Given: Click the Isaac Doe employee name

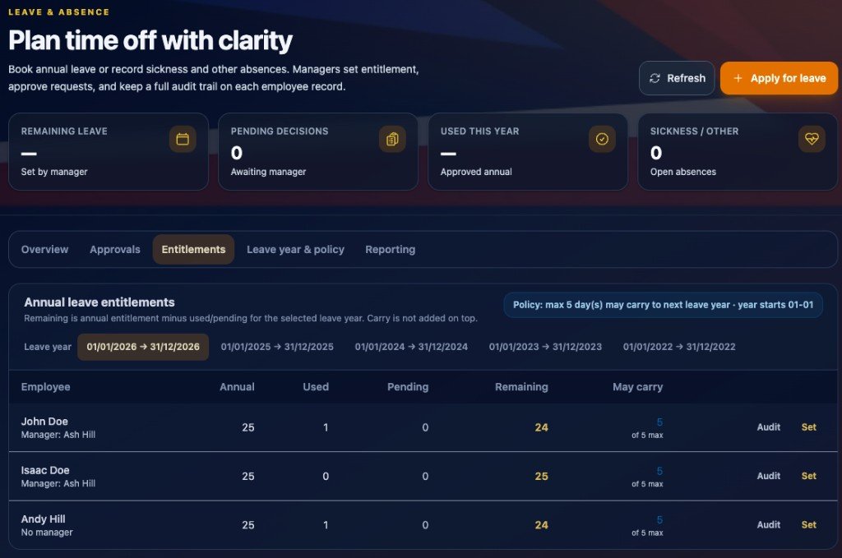Looking at the screenshot, I should point(45,470).
